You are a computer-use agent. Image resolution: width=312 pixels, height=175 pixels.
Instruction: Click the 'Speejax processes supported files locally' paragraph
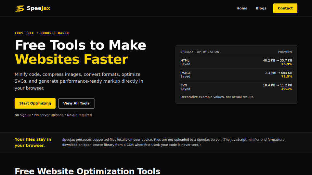173,142
